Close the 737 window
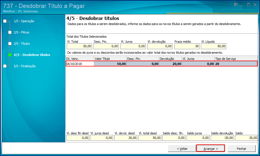The height and width of the screenshot is (156, 260). pos(255,5)
